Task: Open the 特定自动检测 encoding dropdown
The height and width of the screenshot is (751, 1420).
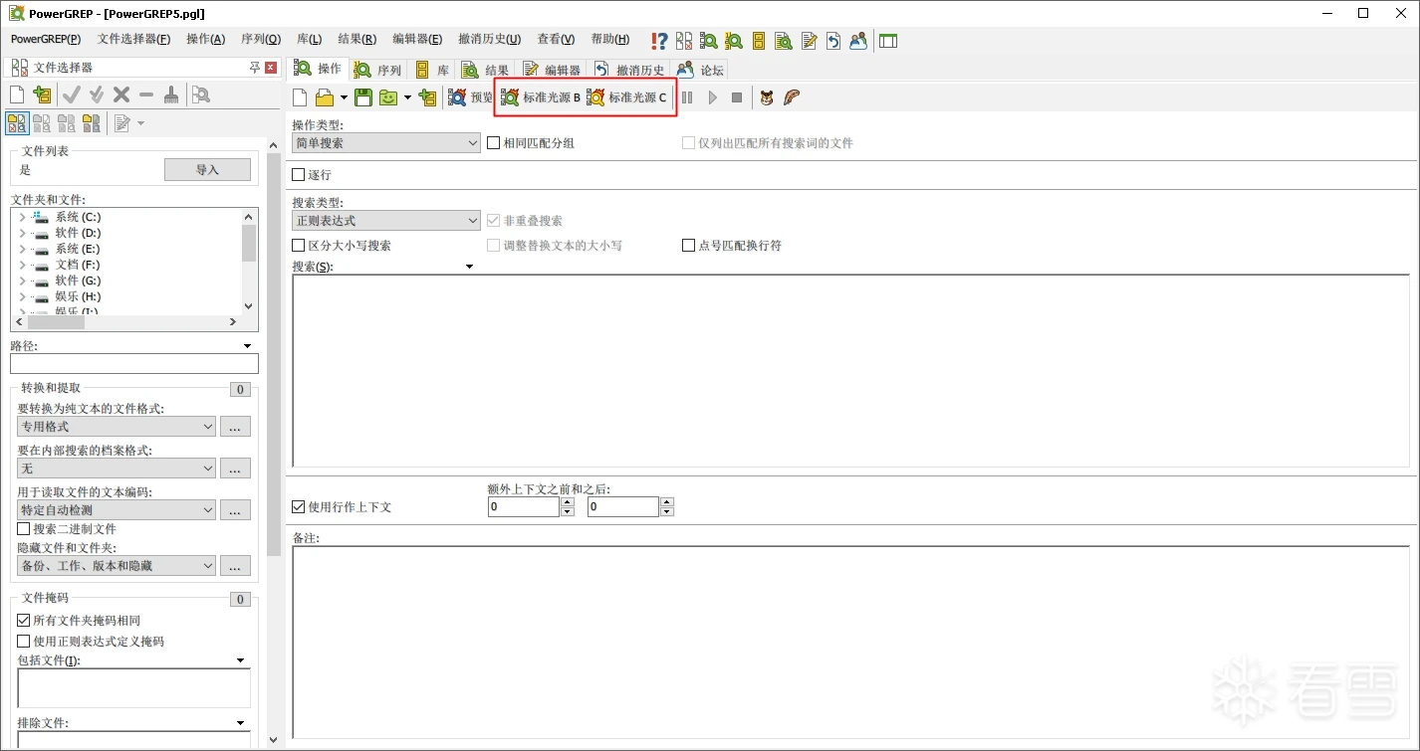Action: click(x=117, y=510)
